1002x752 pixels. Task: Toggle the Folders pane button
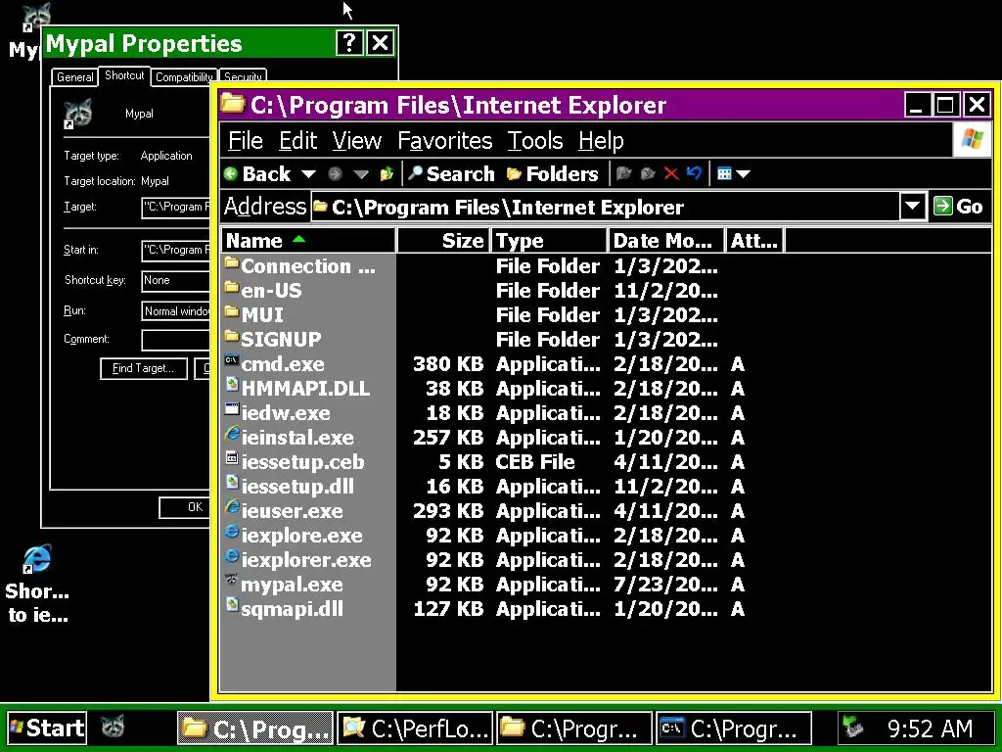[552, 174]
